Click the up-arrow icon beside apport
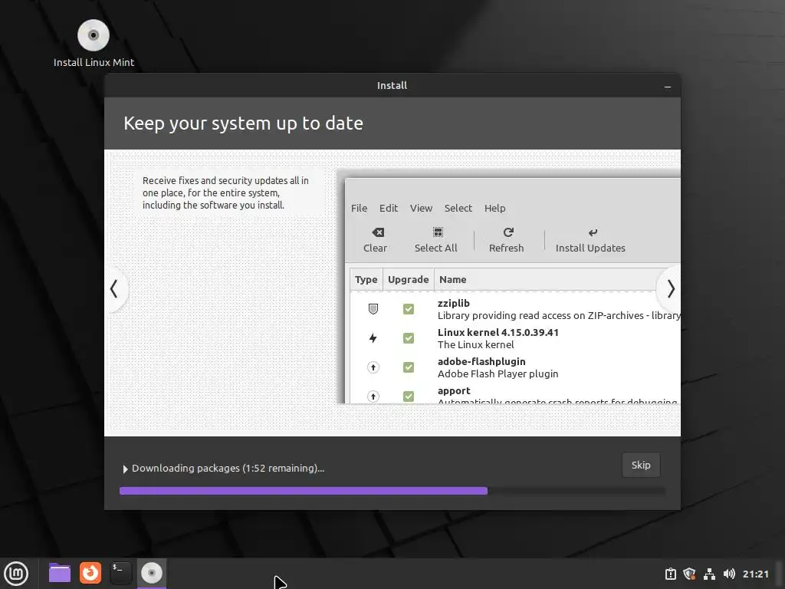 373,397
